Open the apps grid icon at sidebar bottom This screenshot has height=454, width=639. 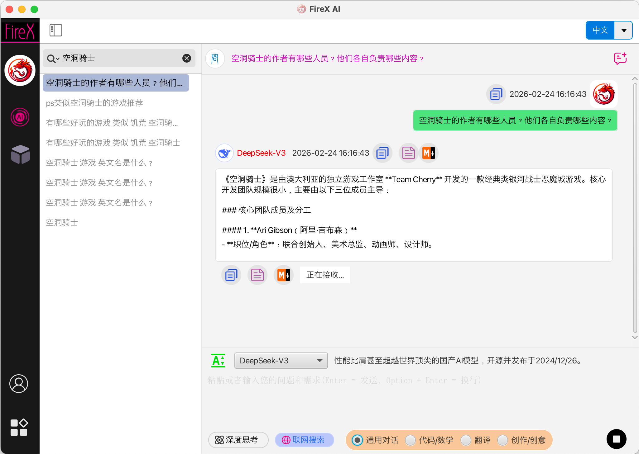19,427
